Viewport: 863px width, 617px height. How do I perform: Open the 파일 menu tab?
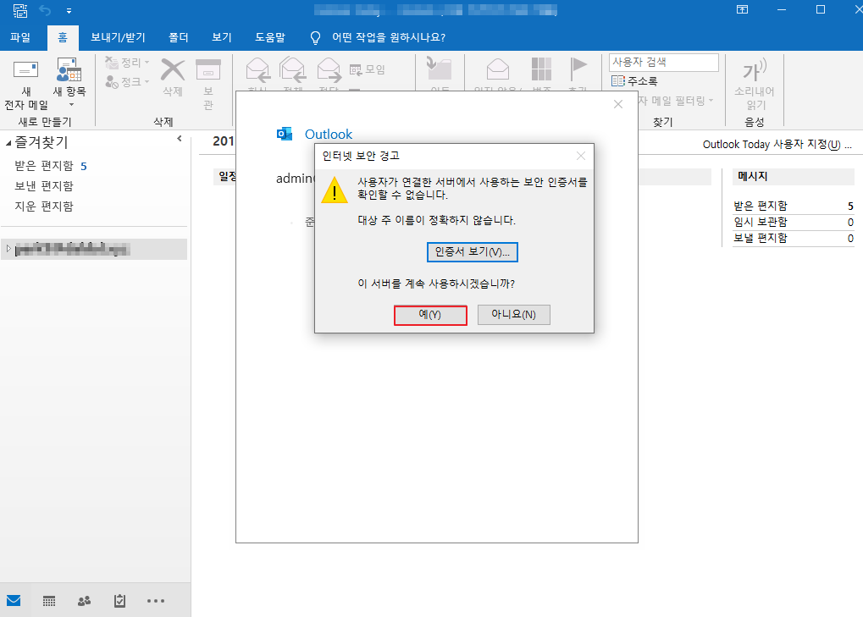[x=20, y=37]
